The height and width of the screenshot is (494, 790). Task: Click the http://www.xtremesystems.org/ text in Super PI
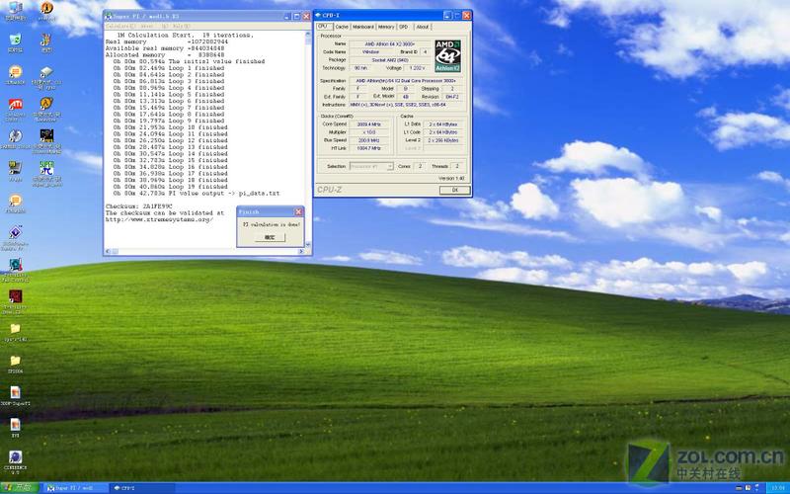pyautogui.click(x=159, y=219)
